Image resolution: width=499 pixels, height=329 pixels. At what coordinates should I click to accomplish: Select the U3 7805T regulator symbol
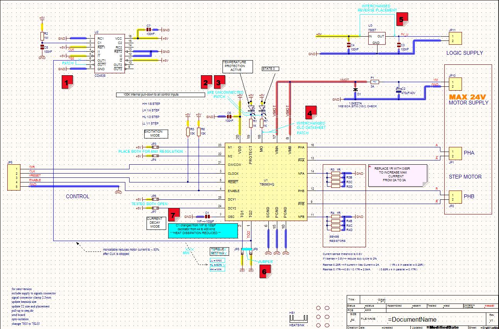click(377, 38)
